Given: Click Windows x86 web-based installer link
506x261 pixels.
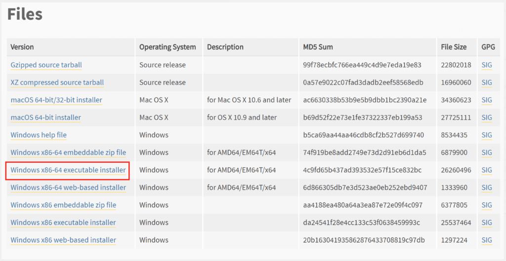Looking at the screenshot, I should point(63,240).
